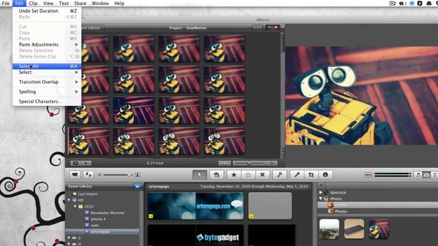This screenshot has height=246, width=438.
Task: Show the music and sound effects browser
Action: point(418,175)
